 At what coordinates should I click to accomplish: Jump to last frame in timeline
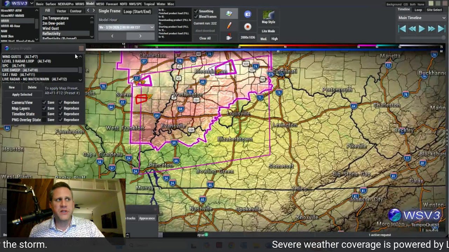(x=441, y=29)
